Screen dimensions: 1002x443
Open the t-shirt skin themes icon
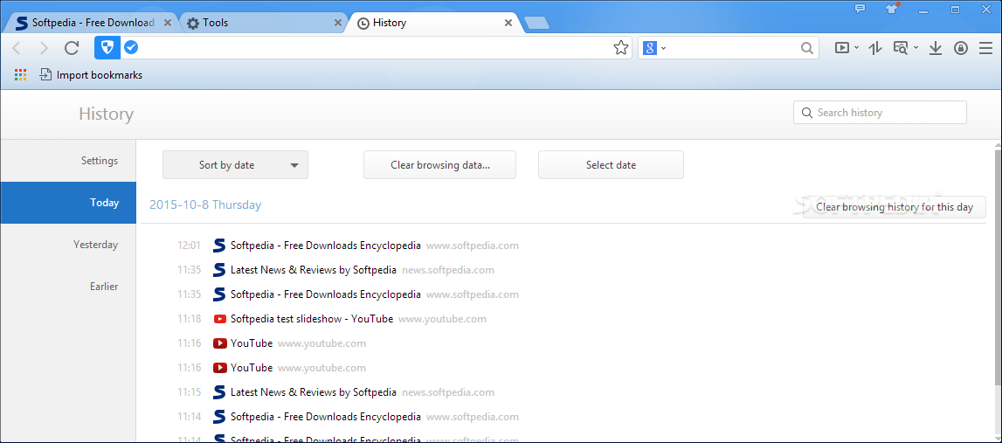click(x=892, y=10)
